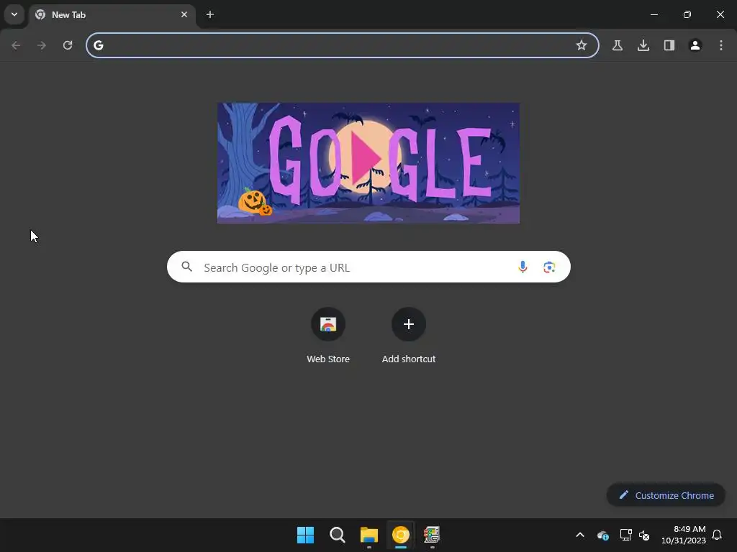
Task: Open a new tab with plus button
Action: (x=210, y=14)
